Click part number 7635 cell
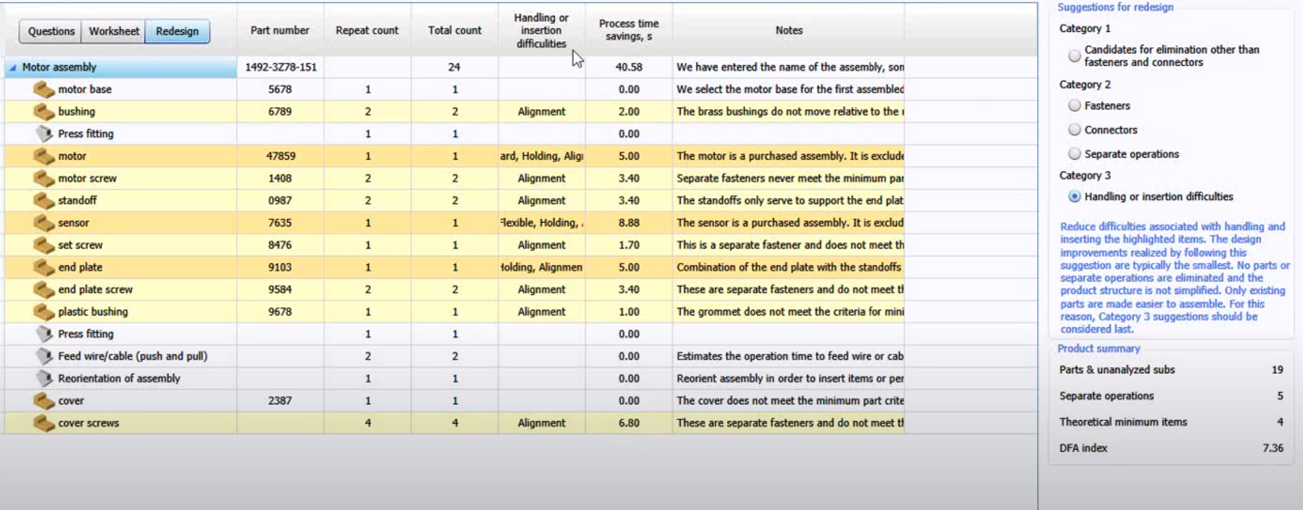Image resolution: width=1303 pixels, height=510 pixels. click(280, 223)
